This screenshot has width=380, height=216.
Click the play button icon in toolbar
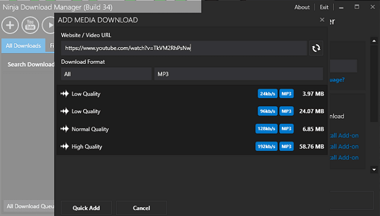(x=48, y=25)
